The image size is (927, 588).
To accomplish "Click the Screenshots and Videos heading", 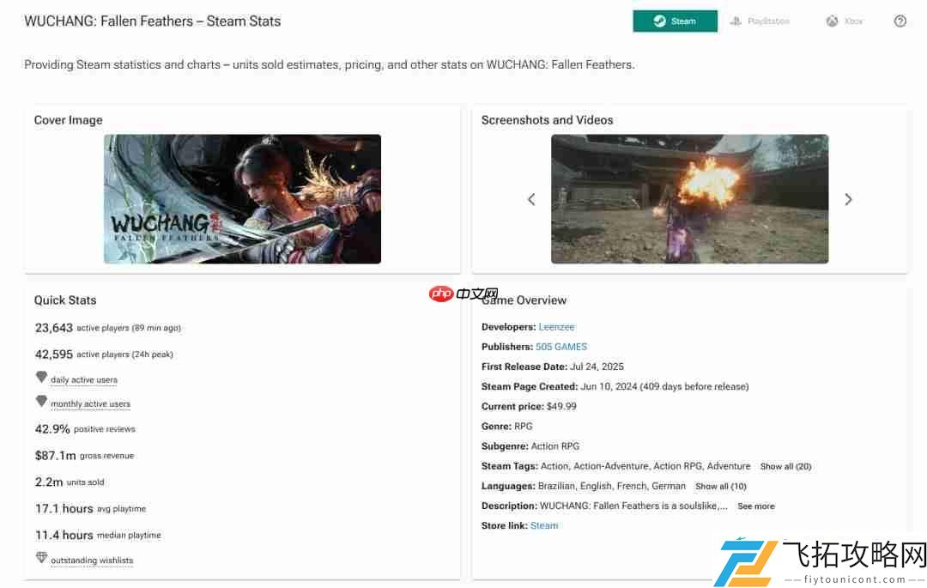I will tap(547, 120).
